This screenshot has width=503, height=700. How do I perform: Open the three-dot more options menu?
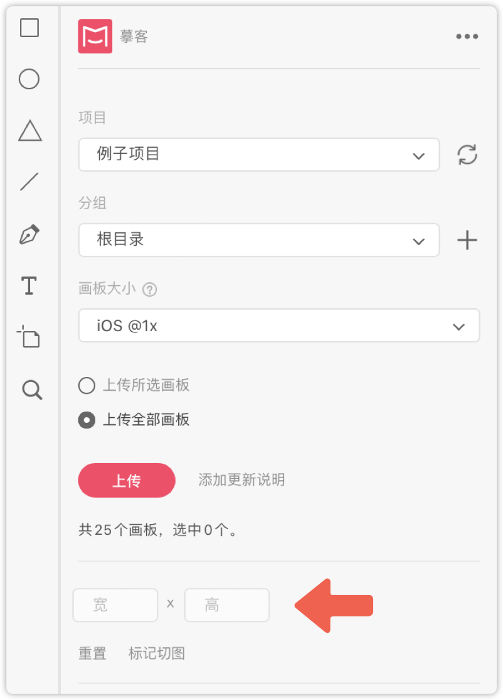467,36
